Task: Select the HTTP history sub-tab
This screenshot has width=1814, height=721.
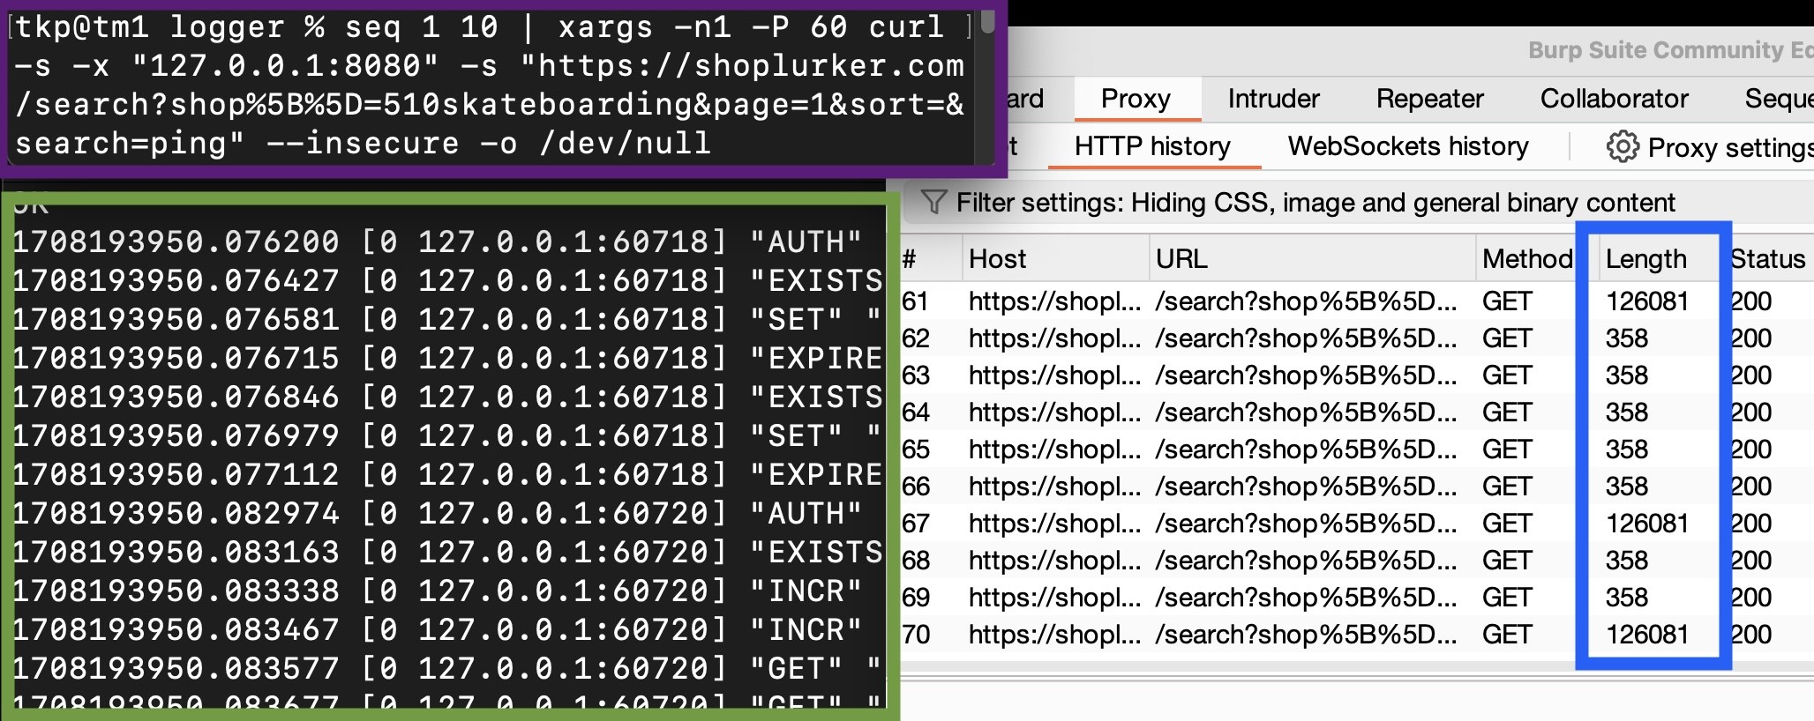Action: coord(1152,146)
